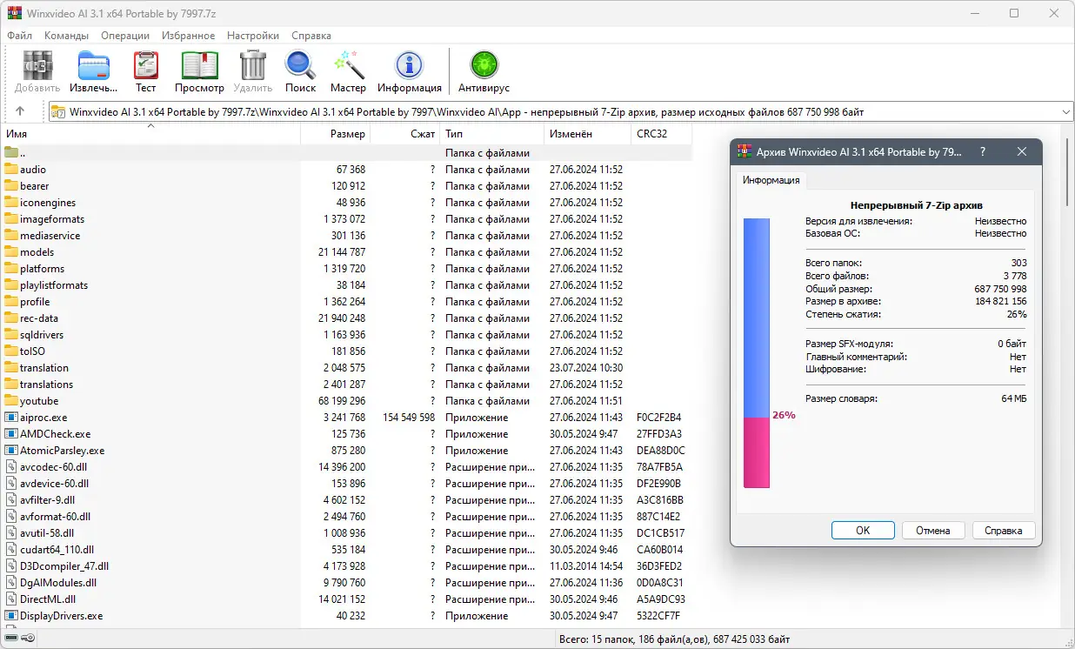
Task: Open the Настройки menu
Action: [253, 36]
